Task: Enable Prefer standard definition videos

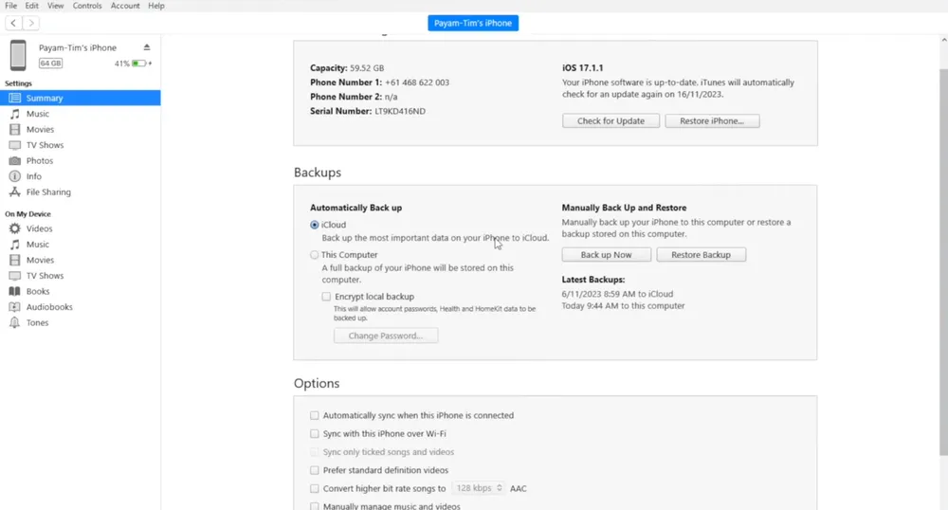Action: 315,470
